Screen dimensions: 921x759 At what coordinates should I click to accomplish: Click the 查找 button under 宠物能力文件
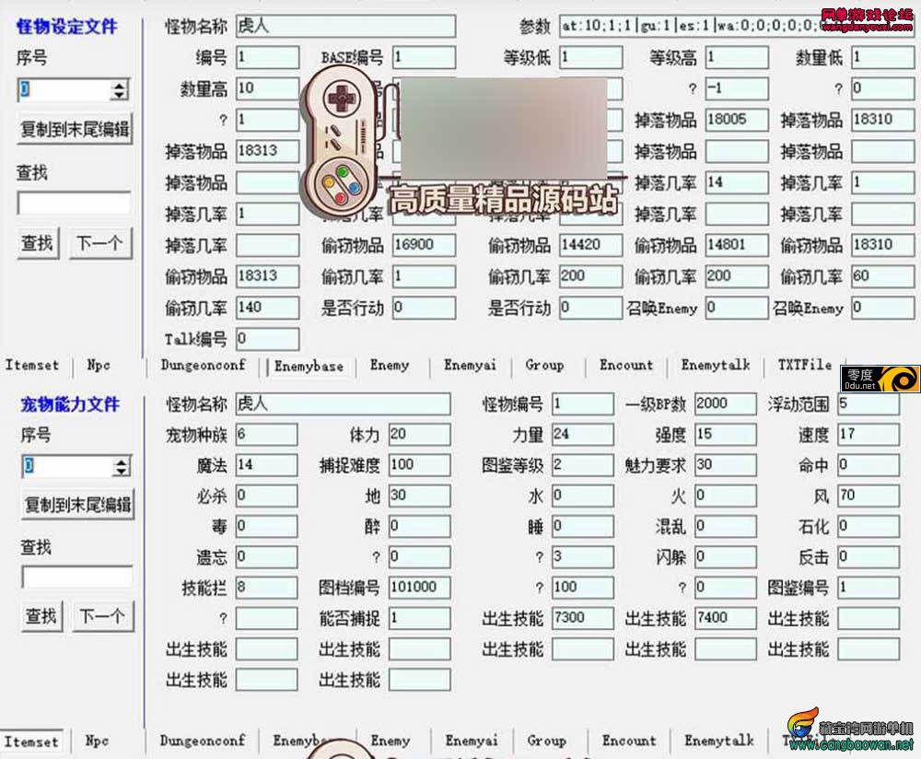click(41, 616)
